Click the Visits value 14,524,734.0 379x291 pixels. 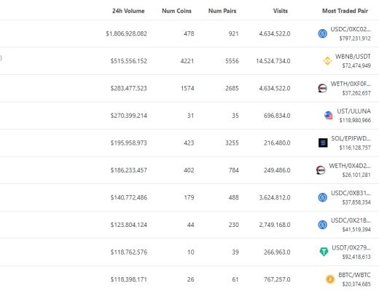pyautogui.click(x=273, y=61)
